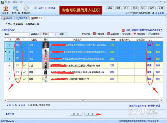Open the 帮助 help button
Image resolution: width=167 pixels, height=123 pixels.
143,8
